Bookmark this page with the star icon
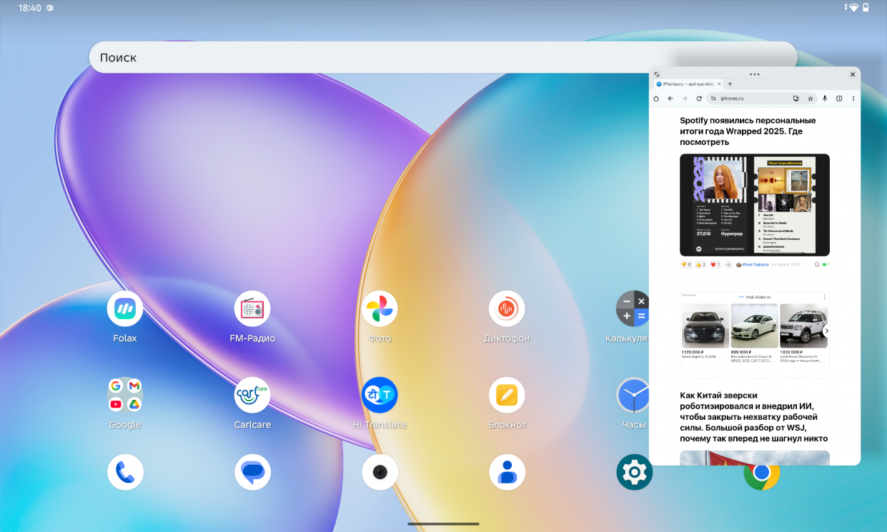This screenshot has height=532, width=887. pos(811,99)
